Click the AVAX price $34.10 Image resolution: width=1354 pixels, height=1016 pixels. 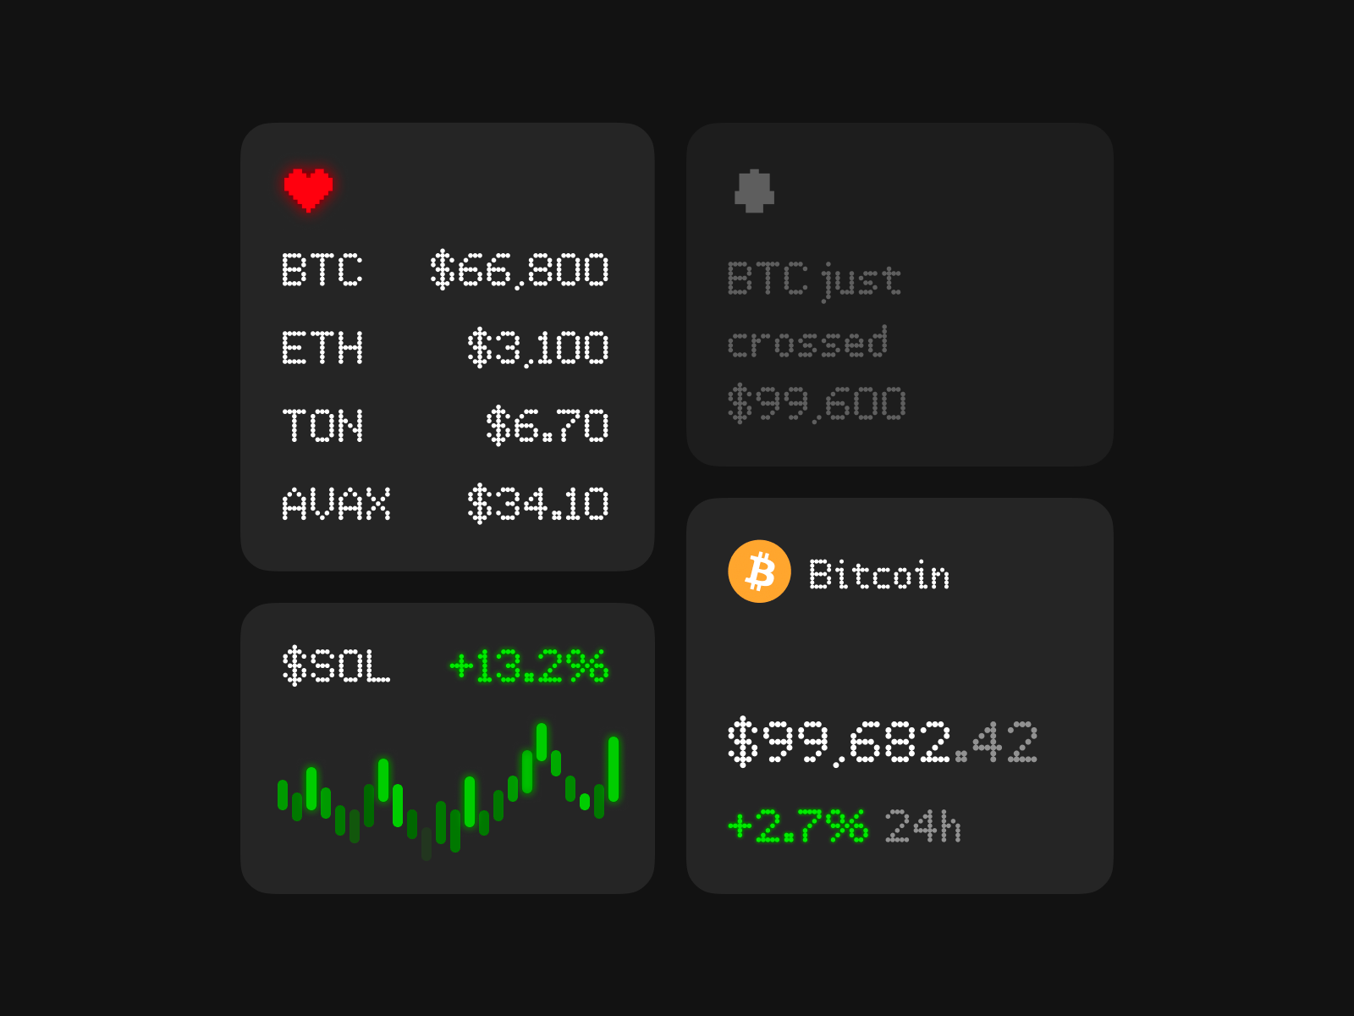click(x=537, y=504)
